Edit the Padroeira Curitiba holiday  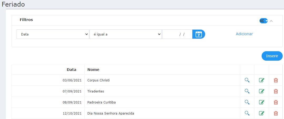[x=262, y=102]
